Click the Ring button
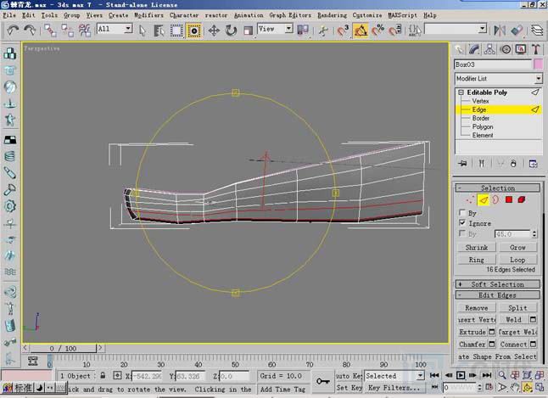 click(477, 260)
